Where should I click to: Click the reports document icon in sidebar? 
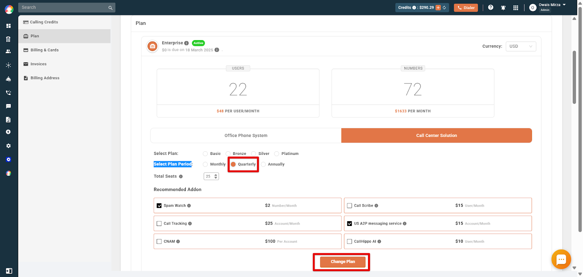coord(8,120)
